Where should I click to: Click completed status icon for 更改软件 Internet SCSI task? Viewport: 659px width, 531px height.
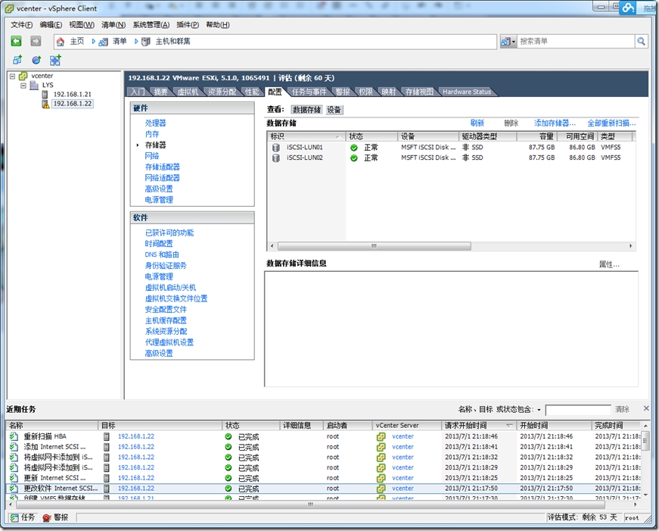228,489
